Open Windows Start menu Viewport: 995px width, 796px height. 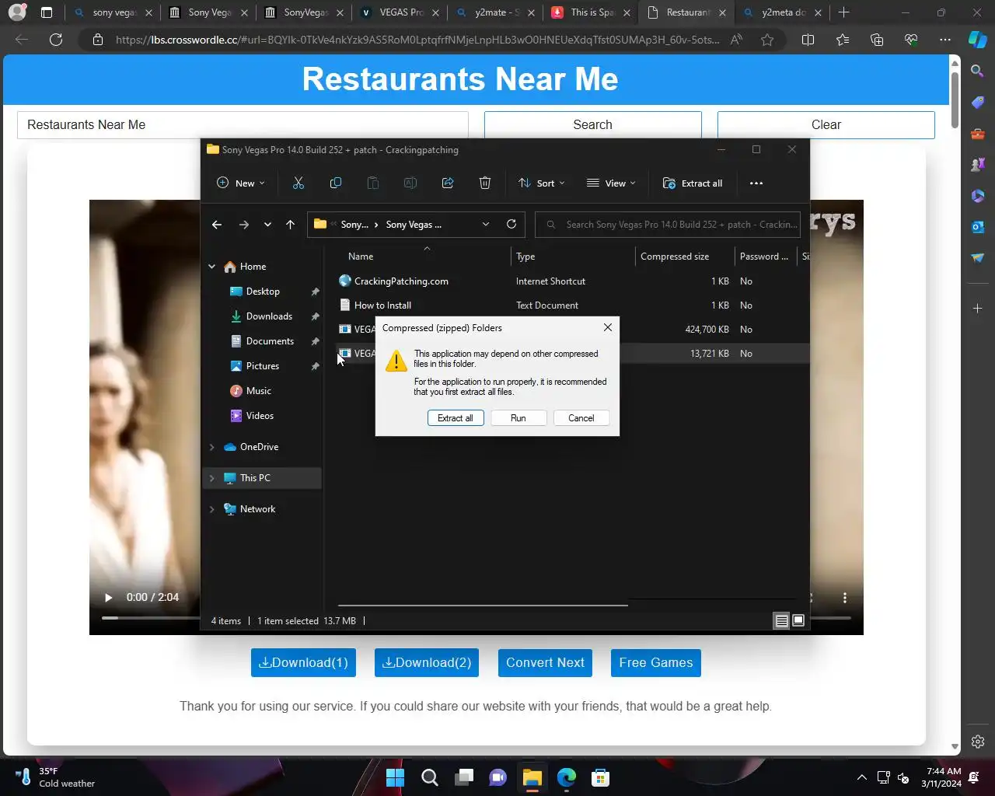point(395,777)
